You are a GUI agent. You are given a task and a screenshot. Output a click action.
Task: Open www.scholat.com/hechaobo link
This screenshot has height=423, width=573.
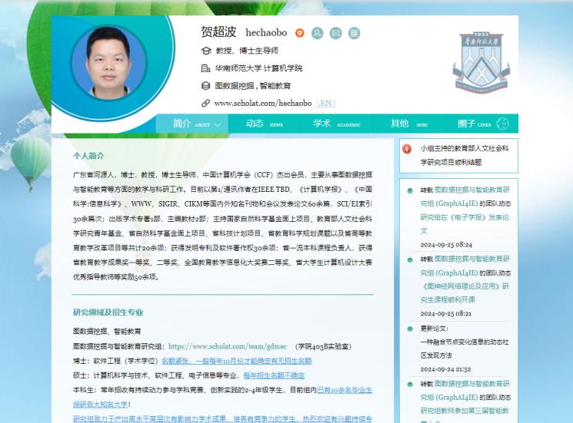tap(263, 103)
